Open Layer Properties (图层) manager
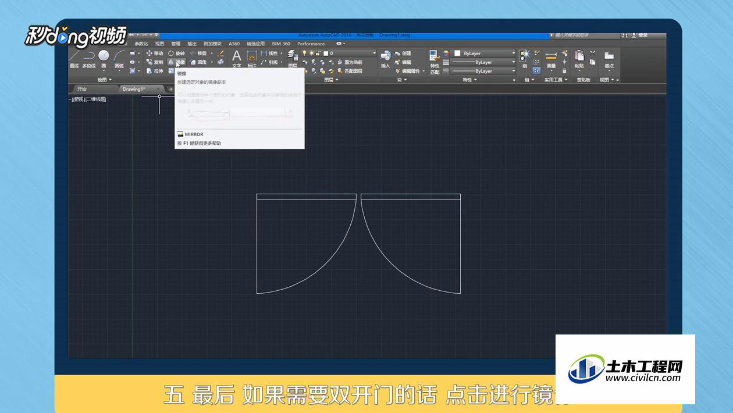 [293, 59]
